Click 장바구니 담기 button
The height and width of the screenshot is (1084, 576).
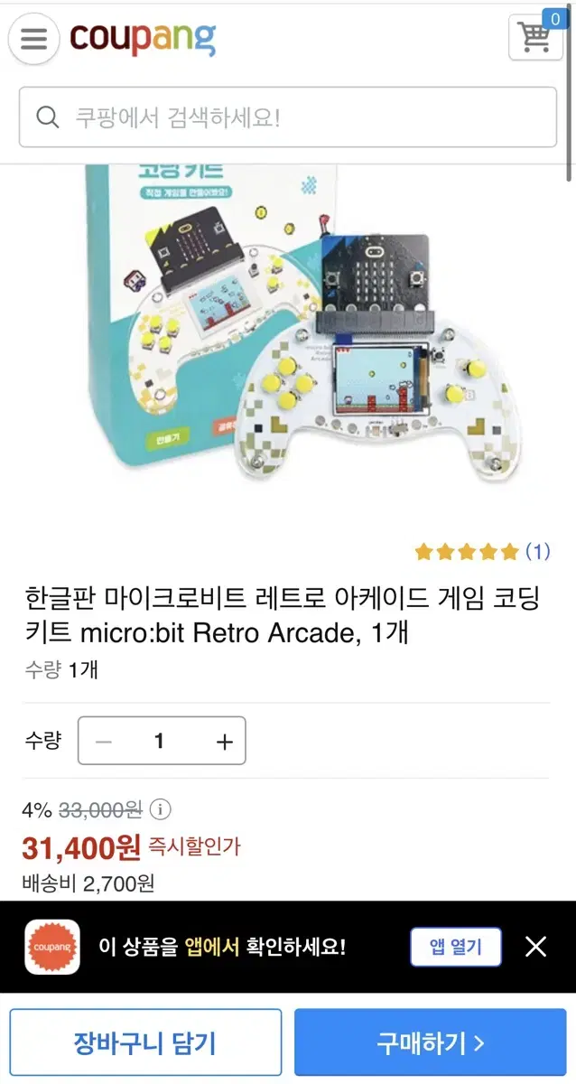pos(145,1043)
